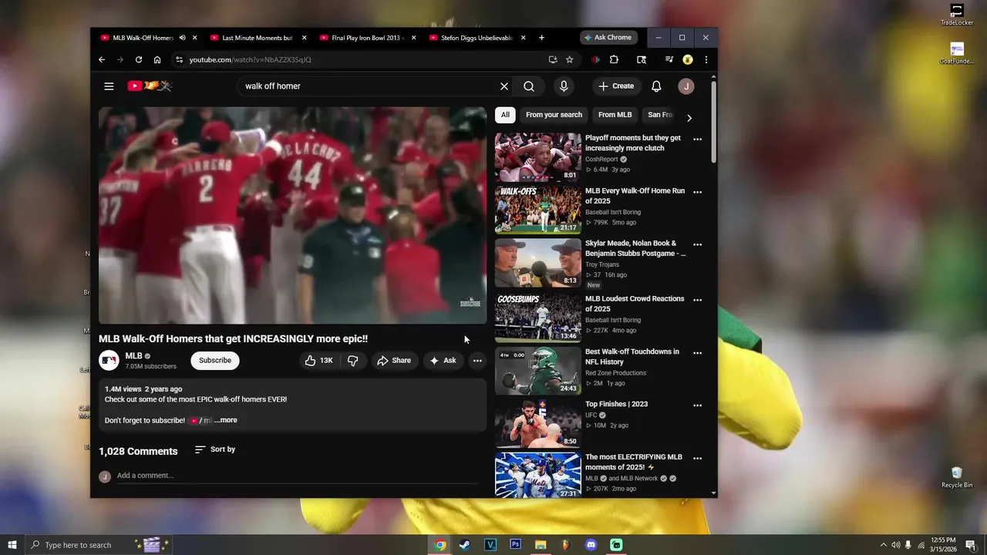Reload the YouTube page
Image resolution: width=987 pixels, height=555 pixels.
click(x=139, y=59)
